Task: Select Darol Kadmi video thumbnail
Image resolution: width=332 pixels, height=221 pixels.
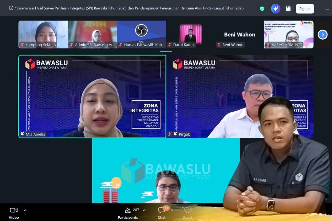Action: (191, 34)
